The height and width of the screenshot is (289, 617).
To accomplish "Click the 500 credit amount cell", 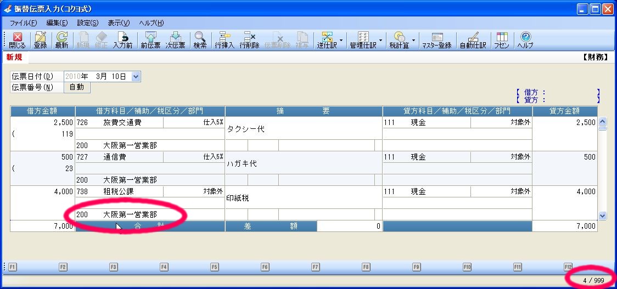I will coord(565,157).
